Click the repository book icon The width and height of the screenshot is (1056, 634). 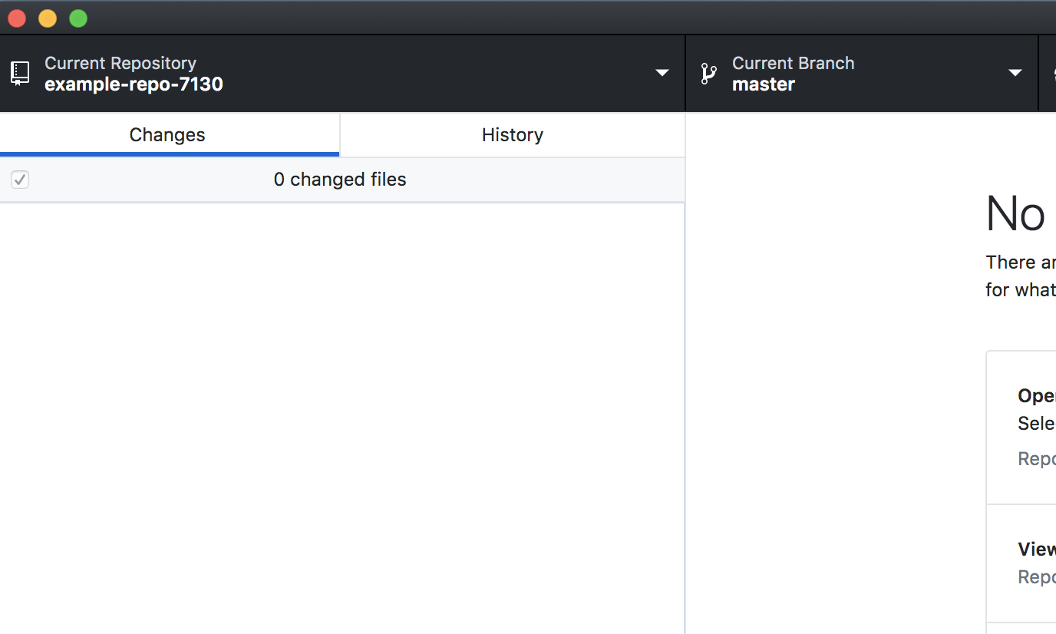pyautogui.click(x=20, y=74)
